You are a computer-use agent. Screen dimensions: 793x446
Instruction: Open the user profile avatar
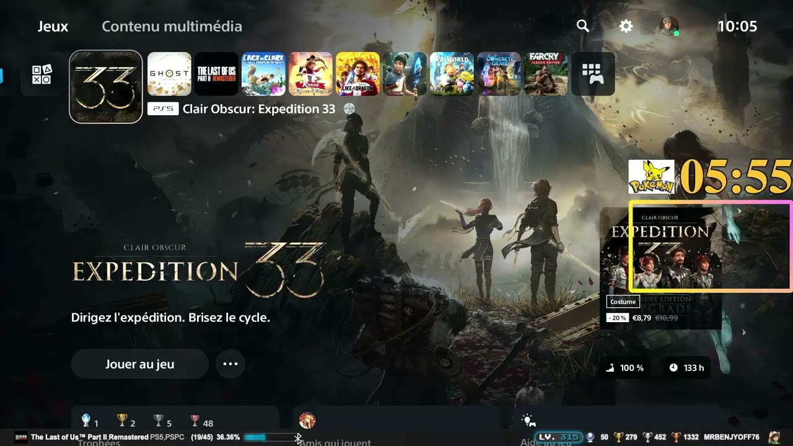[x=669, y=26]
